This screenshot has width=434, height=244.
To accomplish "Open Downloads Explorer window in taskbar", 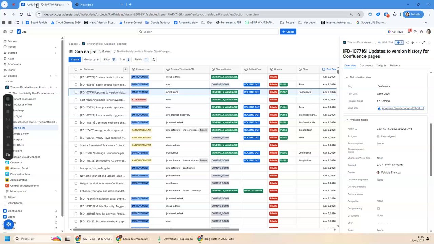I will [175, 239].
